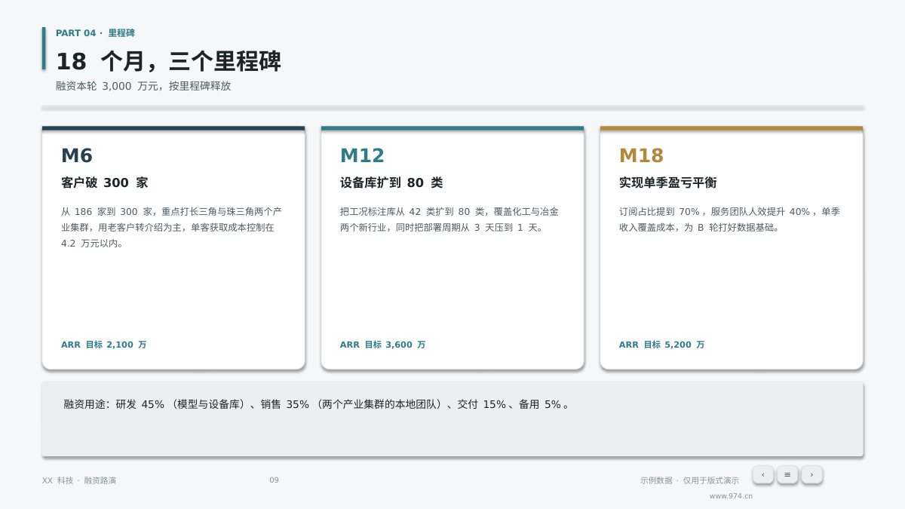The height and width of the screenshot is (509, 905).
Task: Open the slide list menu icon
Action: 787,474
